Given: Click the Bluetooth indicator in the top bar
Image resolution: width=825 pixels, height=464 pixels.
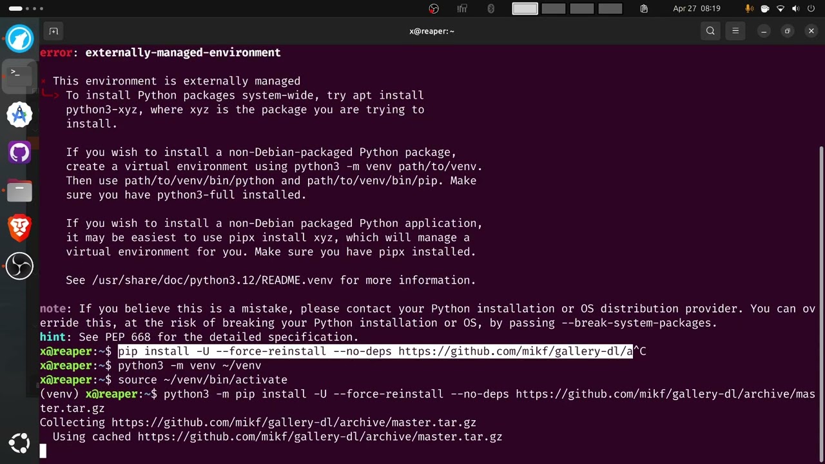Looking at the screenshot, I should coord(490,8).
